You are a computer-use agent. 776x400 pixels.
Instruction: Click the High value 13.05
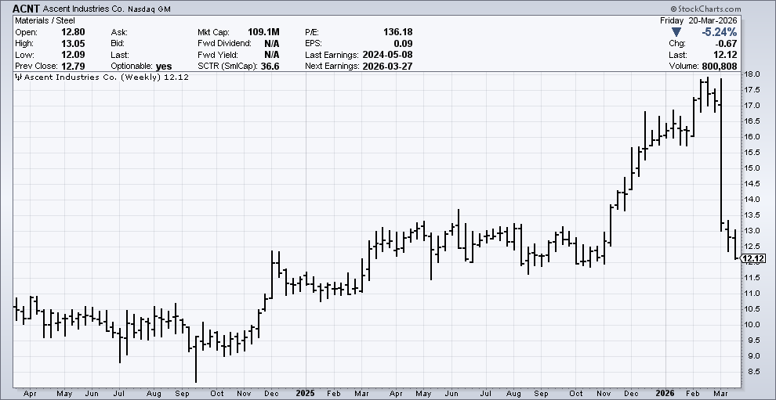click(x=73, y=44)
